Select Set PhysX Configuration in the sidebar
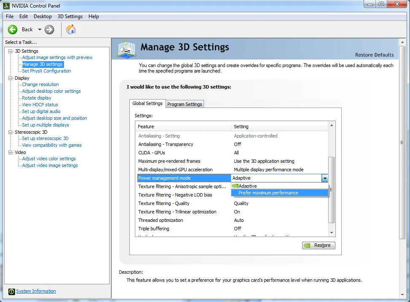410x302 pixels. [46, 71]
